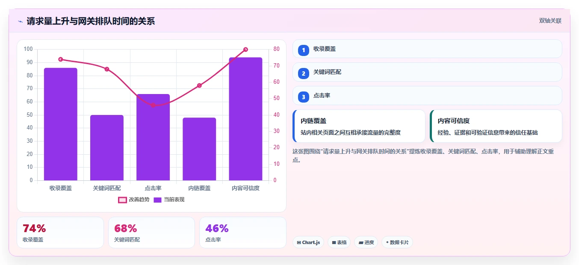
Task: Click the x-axis label 点击率
Action: click(153, 188)
